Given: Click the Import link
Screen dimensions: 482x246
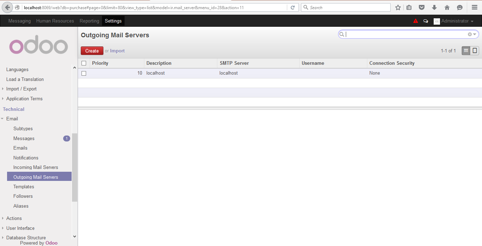Looking at the screenshot, I should [x=118, y=51].
